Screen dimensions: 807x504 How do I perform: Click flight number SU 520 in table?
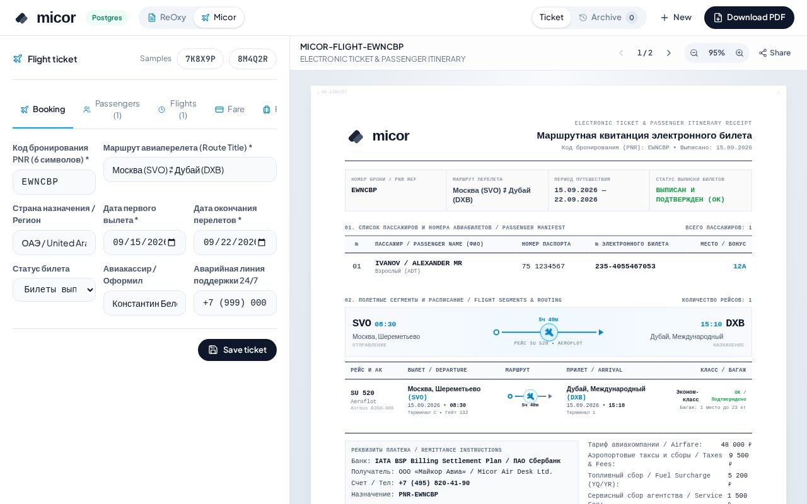363,393
